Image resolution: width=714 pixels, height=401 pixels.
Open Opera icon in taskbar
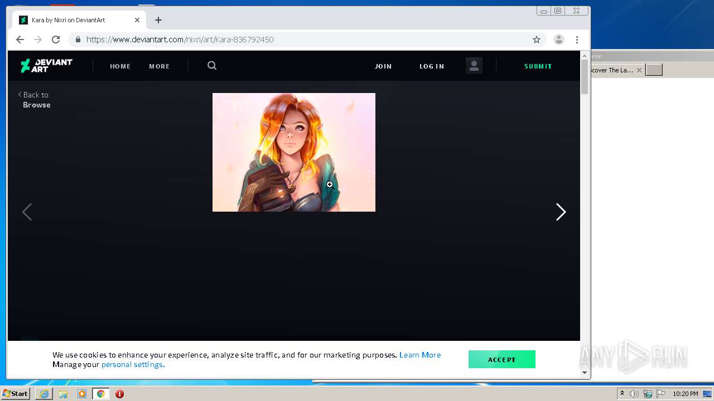click(119, 394)
